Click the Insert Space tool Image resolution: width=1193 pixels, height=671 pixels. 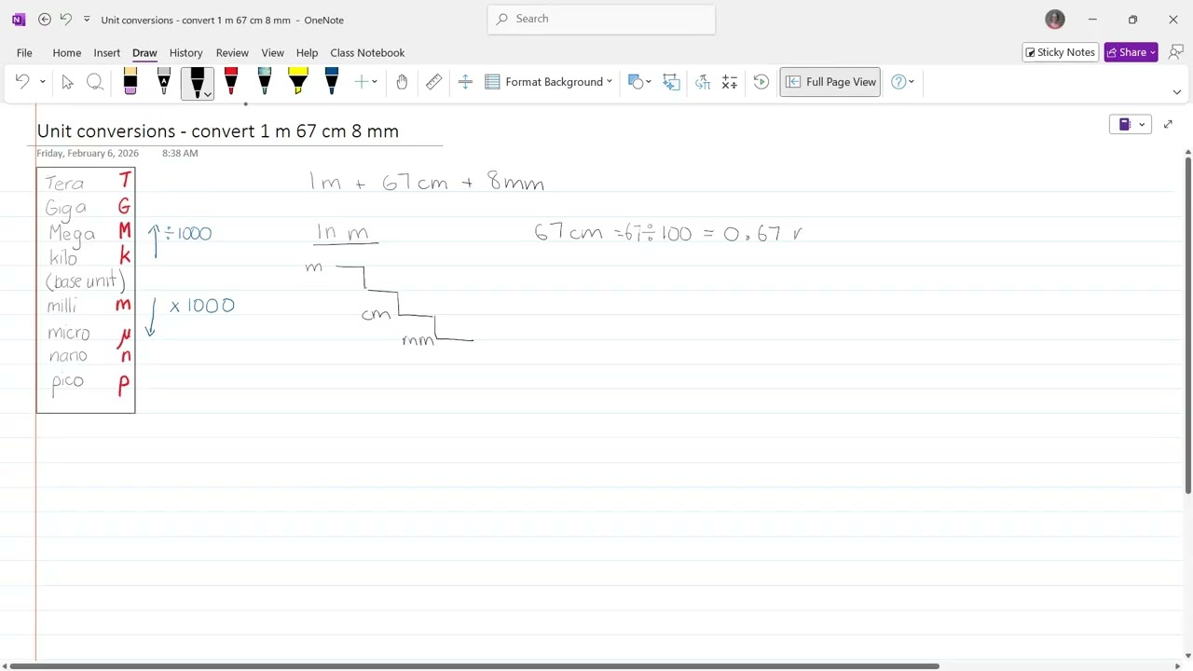[465, 82]
